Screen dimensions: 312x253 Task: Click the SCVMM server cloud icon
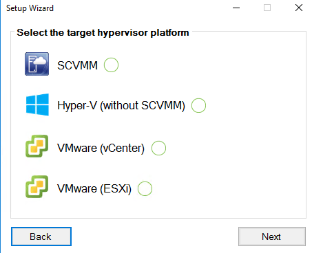point(37,64)
